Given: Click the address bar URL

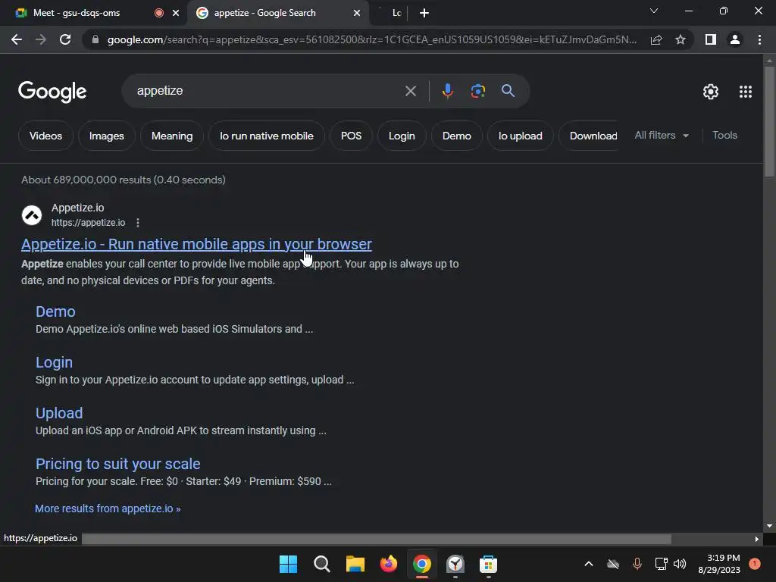Looking at the screenshot, I should tap(371, 39).
